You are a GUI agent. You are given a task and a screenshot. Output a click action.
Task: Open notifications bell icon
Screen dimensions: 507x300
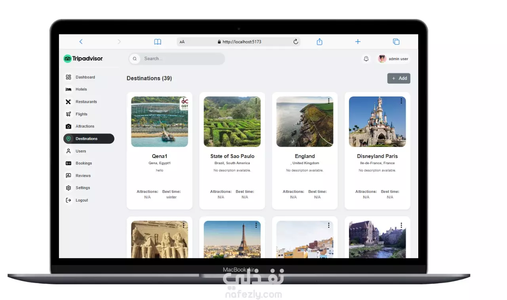click(366, 58)
